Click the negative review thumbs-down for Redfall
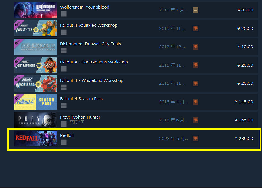 point(196,139)
